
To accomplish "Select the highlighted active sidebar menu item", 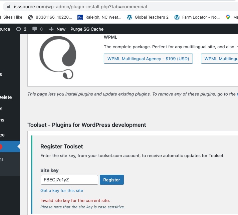I will 10,146.
